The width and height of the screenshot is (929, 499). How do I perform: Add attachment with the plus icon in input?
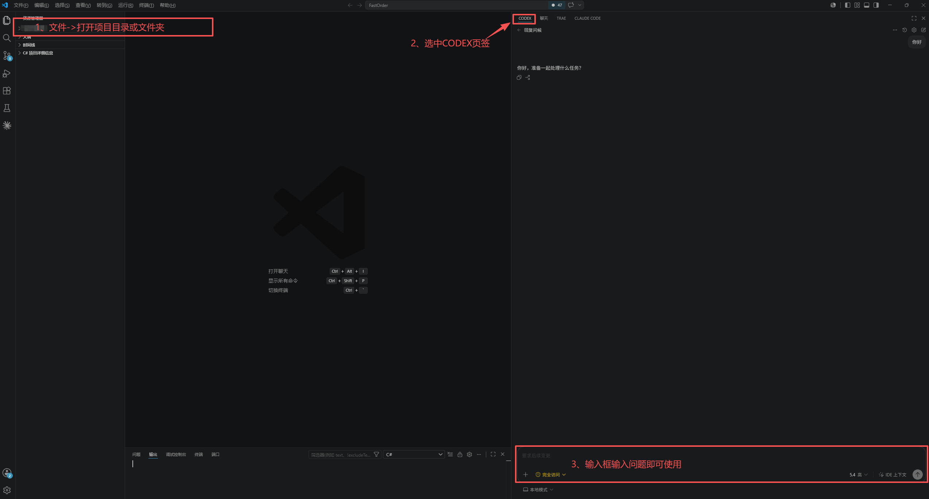point(526,475)
